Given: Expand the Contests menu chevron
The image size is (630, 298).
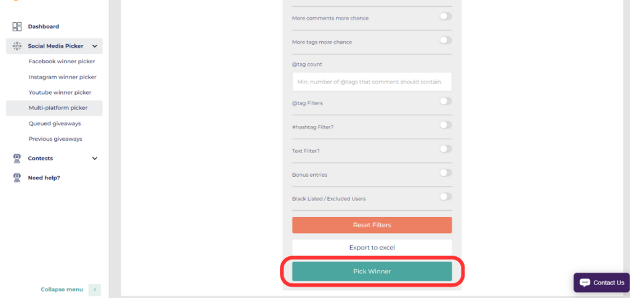Looking at the screenshot, I should [x=95, y=159].
